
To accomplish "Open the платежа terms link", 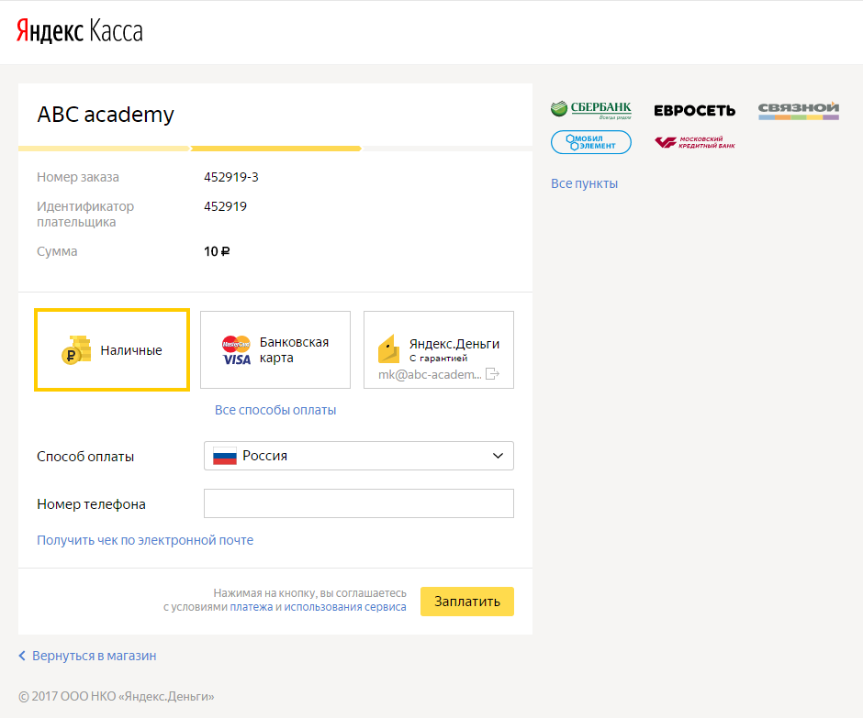I will pos(252,607).
